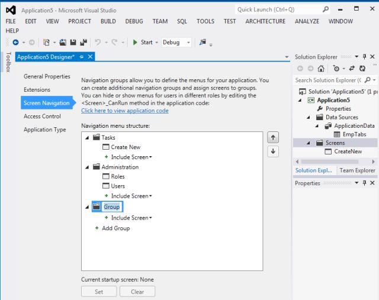Screen dimensions: 379x300
Task: Open Include Screen dropdown under Administration
Action: [x=150, y=196]
